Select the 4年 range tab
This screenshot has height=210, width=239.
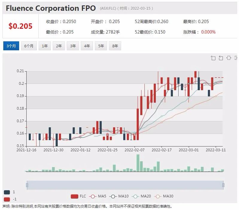87,46
